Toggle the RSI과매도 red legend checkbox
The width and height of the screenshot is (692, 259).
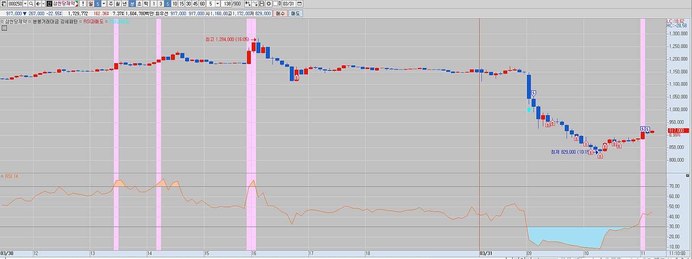(x=81, y=21)
